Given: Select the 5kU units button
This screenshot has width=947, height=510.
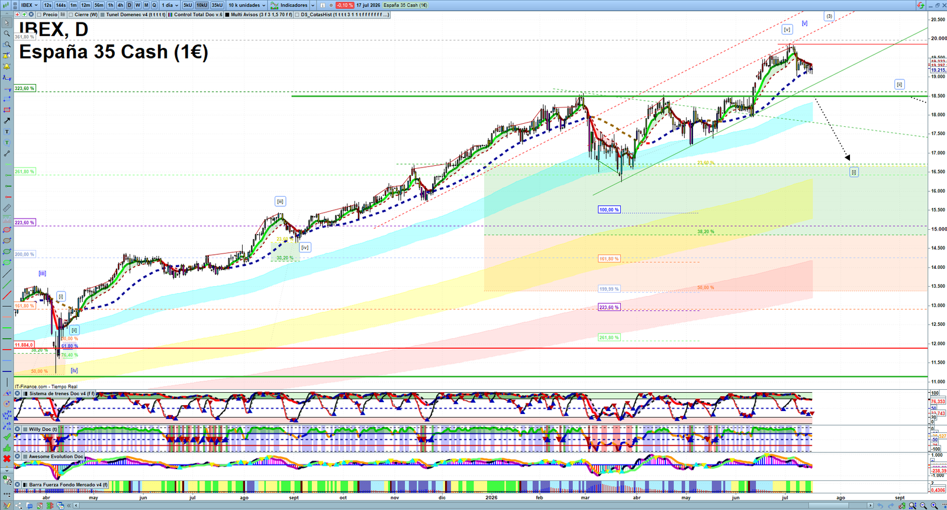Looking at the screenshot, I should (188, 5).
